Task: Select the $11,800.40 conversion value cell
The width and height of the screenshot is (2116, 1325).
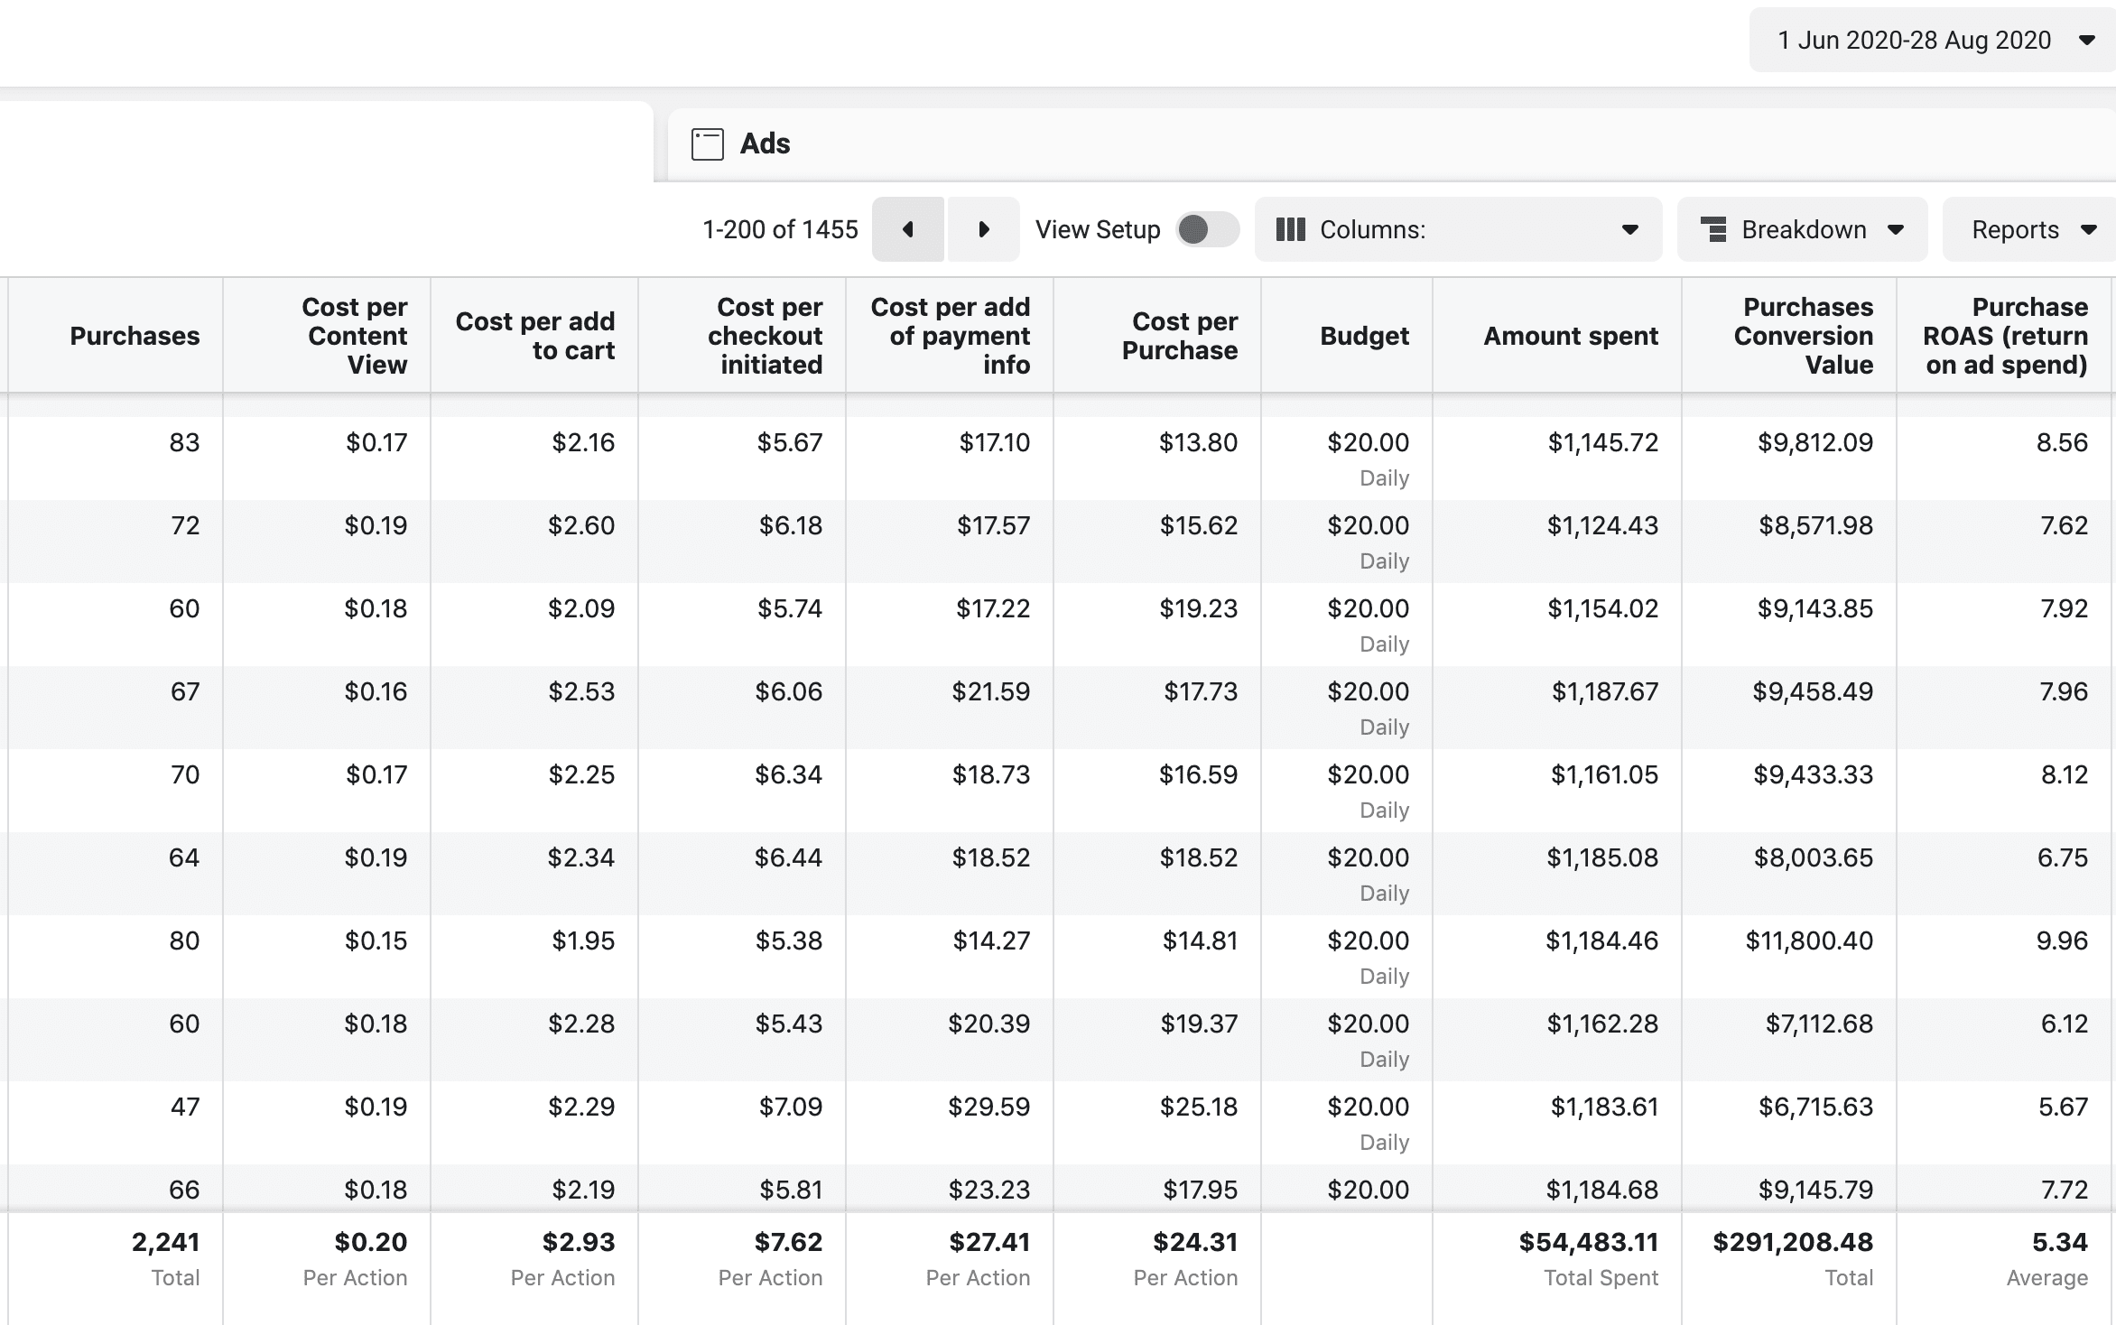Action: tap(1808, 941)
